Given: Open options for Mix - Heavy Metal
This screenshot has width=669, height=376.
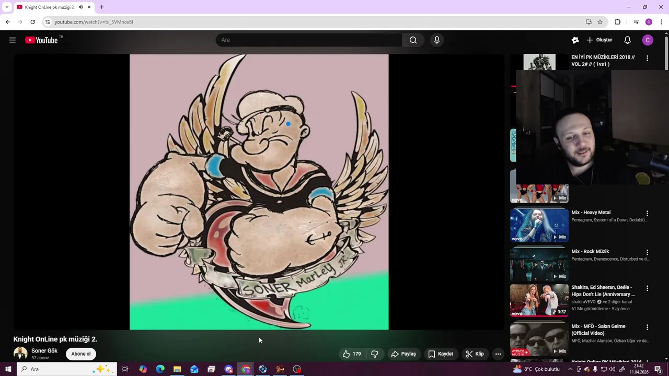Looking at the screenshot, I should 647,214.
